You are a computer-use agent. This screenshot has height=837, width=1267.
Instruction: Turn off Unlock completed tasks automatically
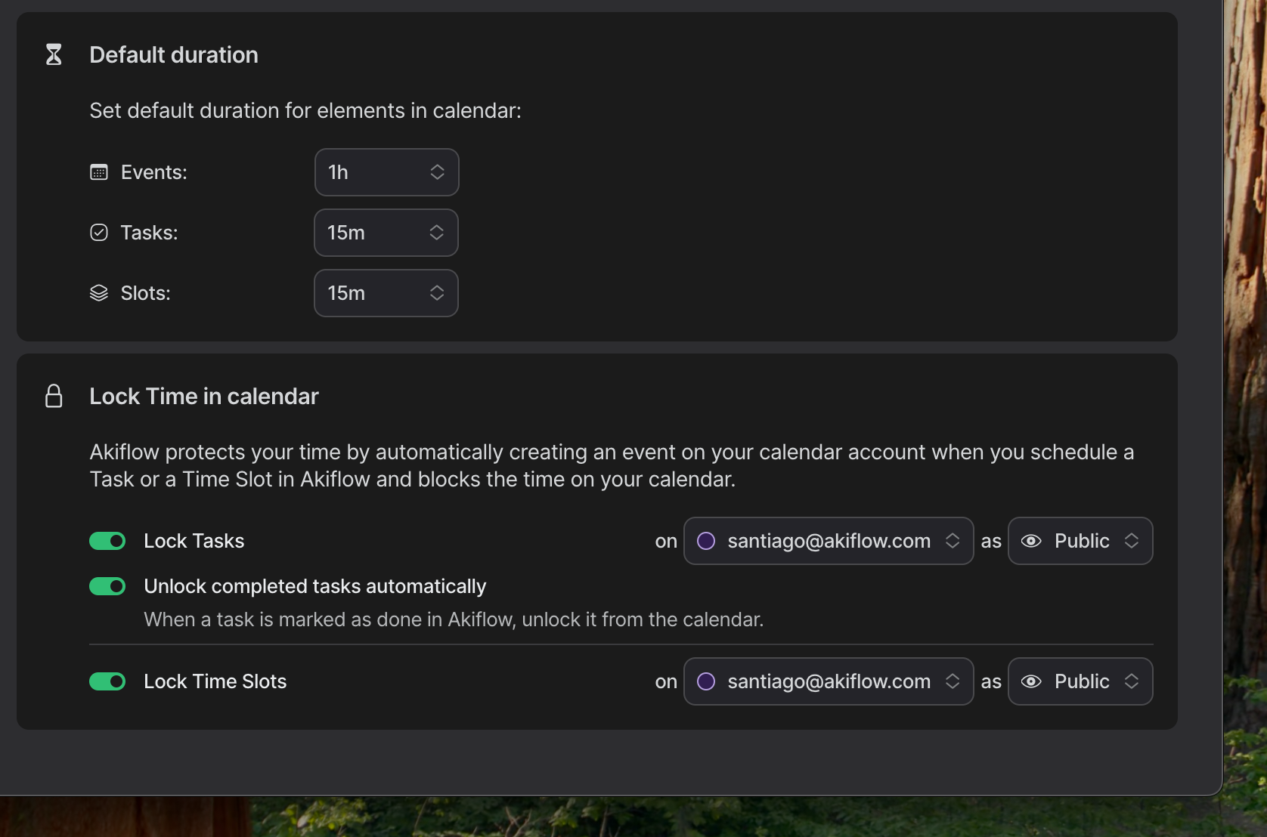point(107,586)
